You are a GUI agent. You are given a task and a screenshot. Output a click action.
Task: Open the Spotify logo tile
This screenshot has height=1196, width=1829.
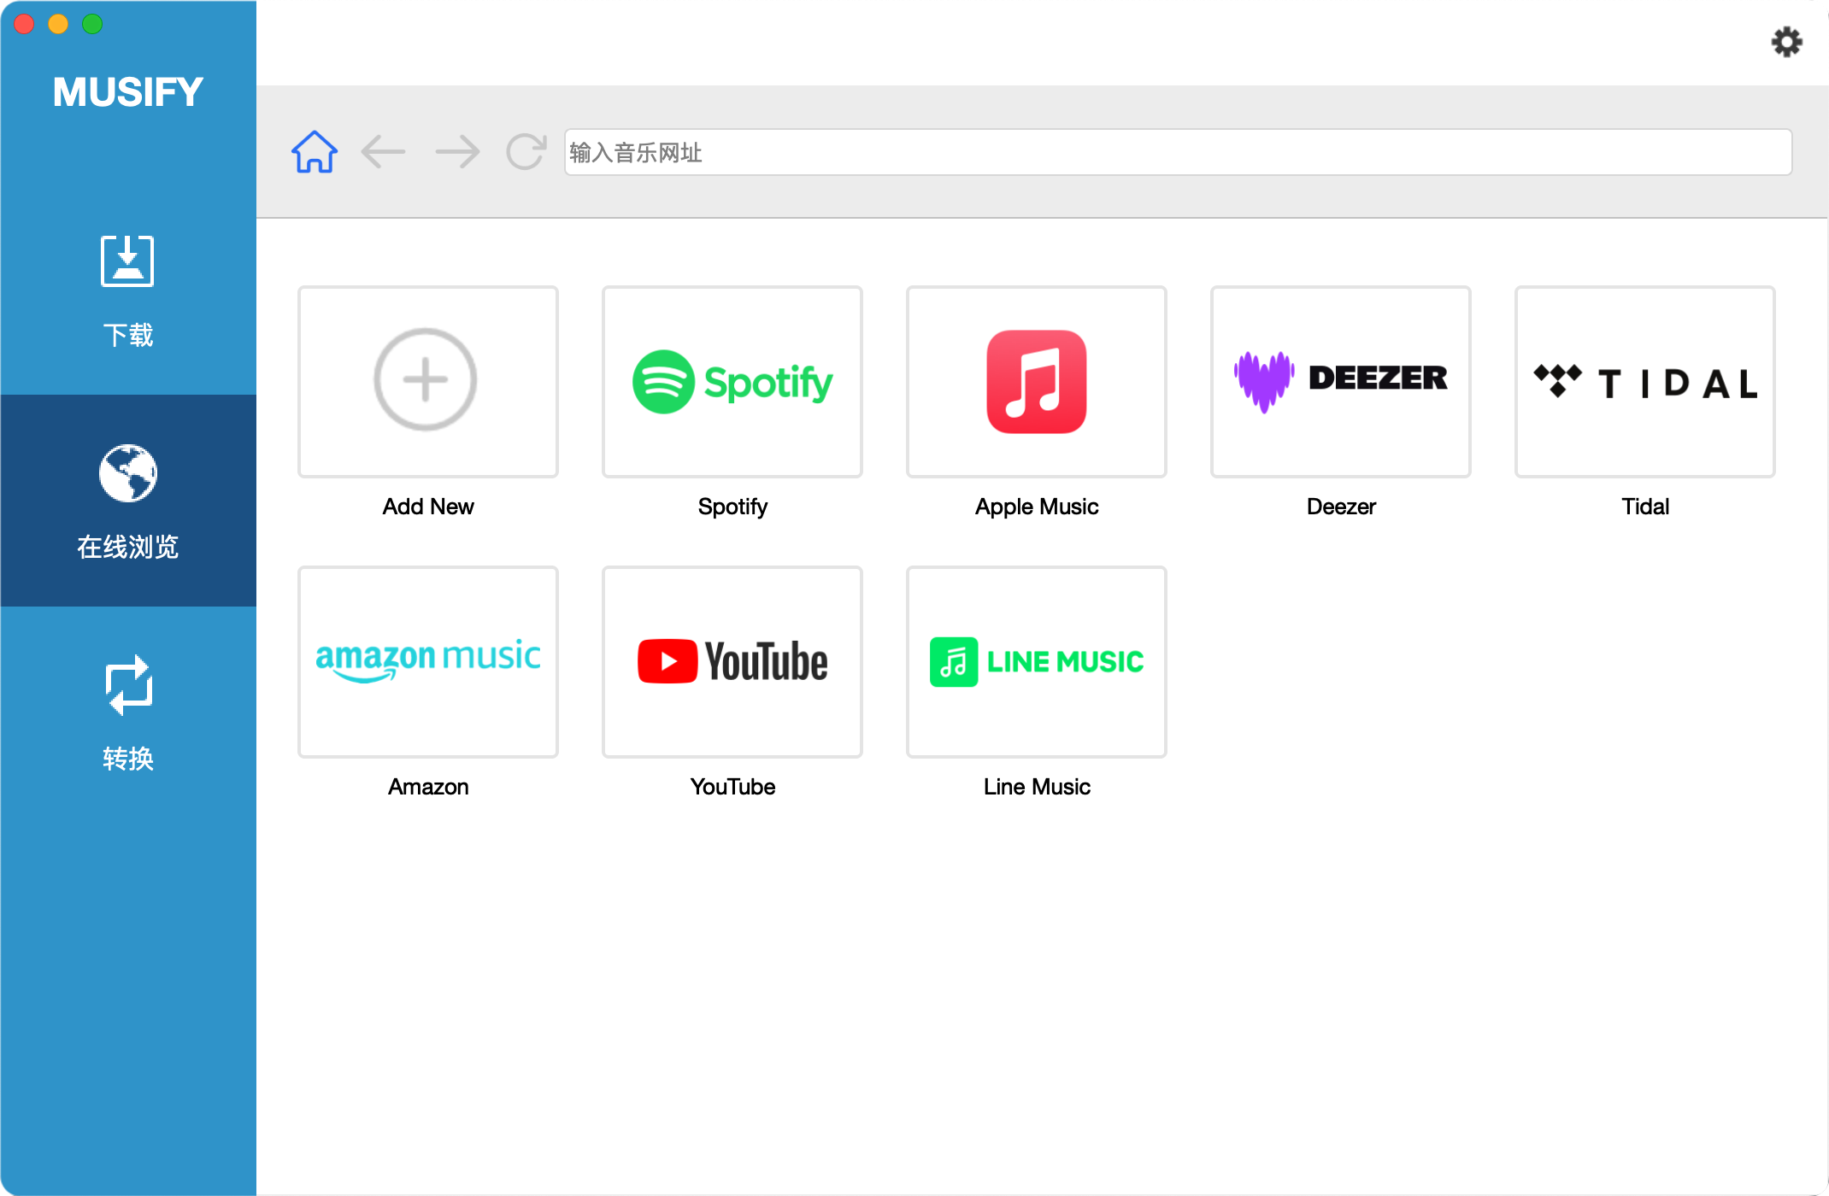(732, 382)
